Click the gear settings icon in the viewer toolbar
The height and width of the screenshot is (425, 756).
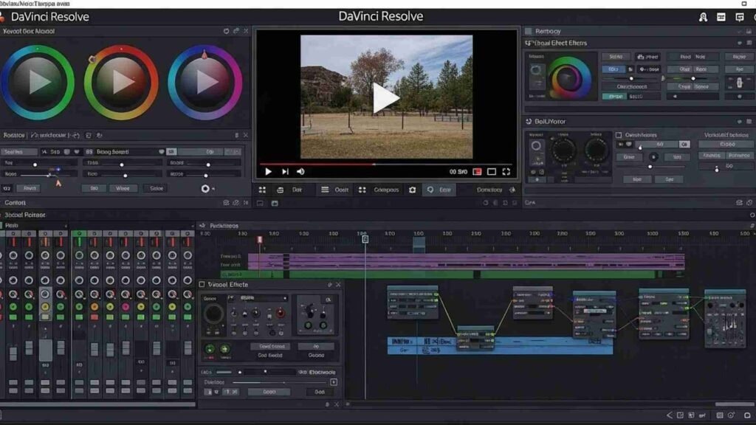[413, 190]
